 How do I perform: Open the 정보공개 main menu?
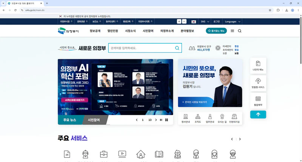point(95,31)
